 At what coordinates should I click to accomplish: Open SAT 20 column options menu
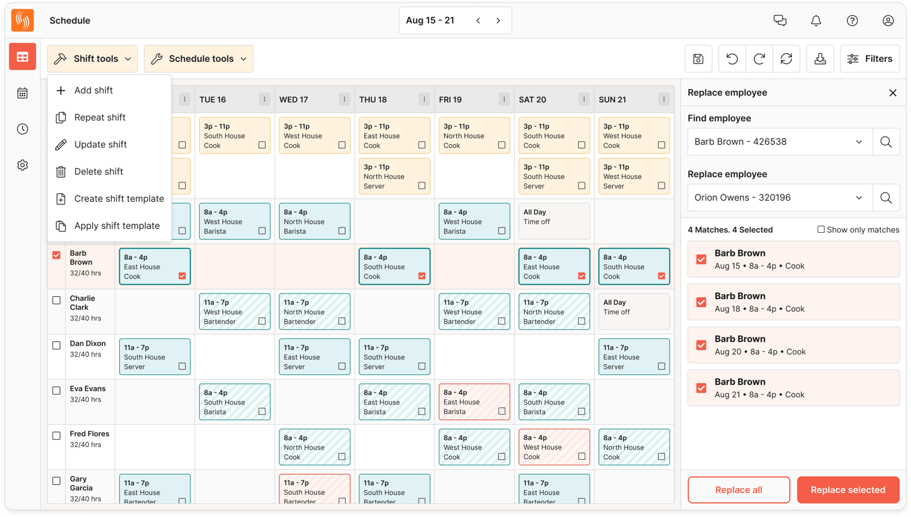point(584,100)
